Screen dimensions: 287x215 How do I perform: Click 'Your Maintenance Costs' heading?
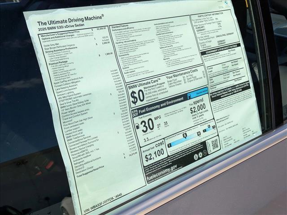point(182,73)
